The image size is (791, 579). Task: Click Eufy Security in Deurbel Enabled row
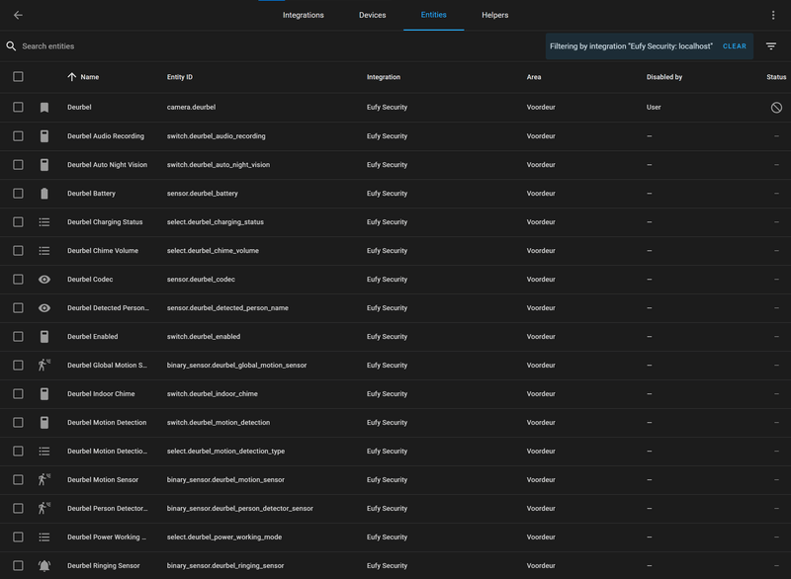tap(387, 337)
